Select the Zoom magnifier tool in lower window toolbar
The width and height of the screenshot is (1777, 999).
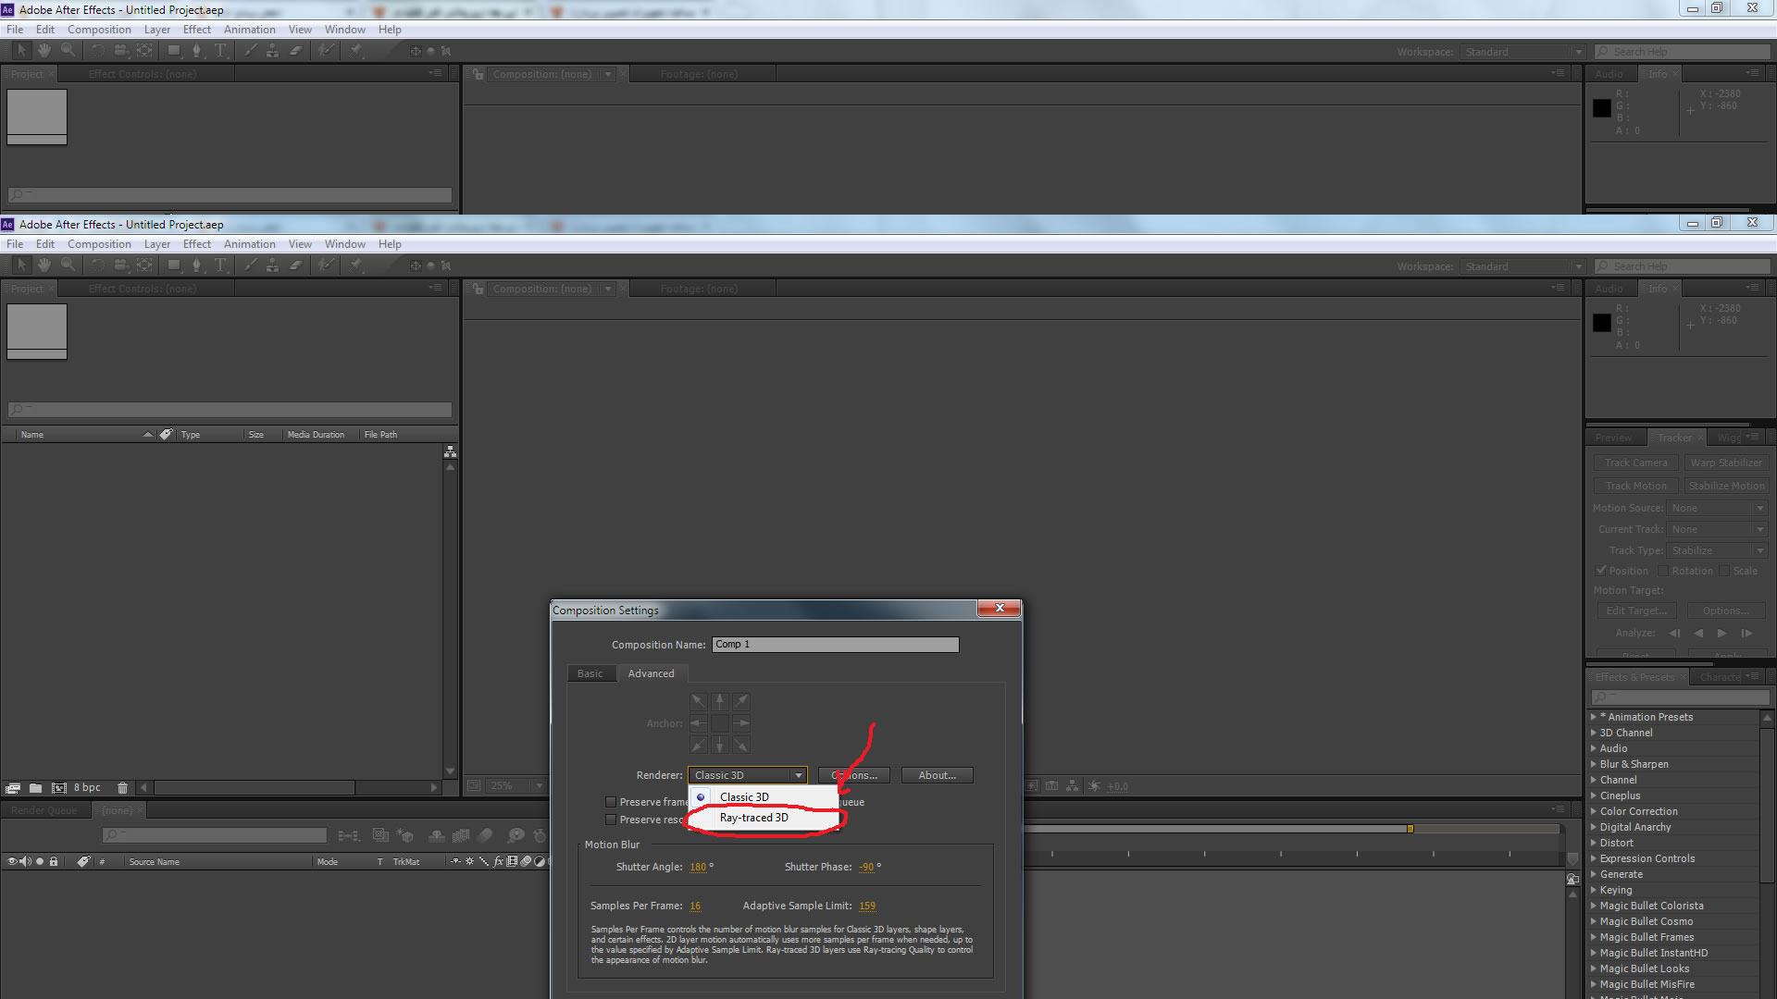click(68, 265)
